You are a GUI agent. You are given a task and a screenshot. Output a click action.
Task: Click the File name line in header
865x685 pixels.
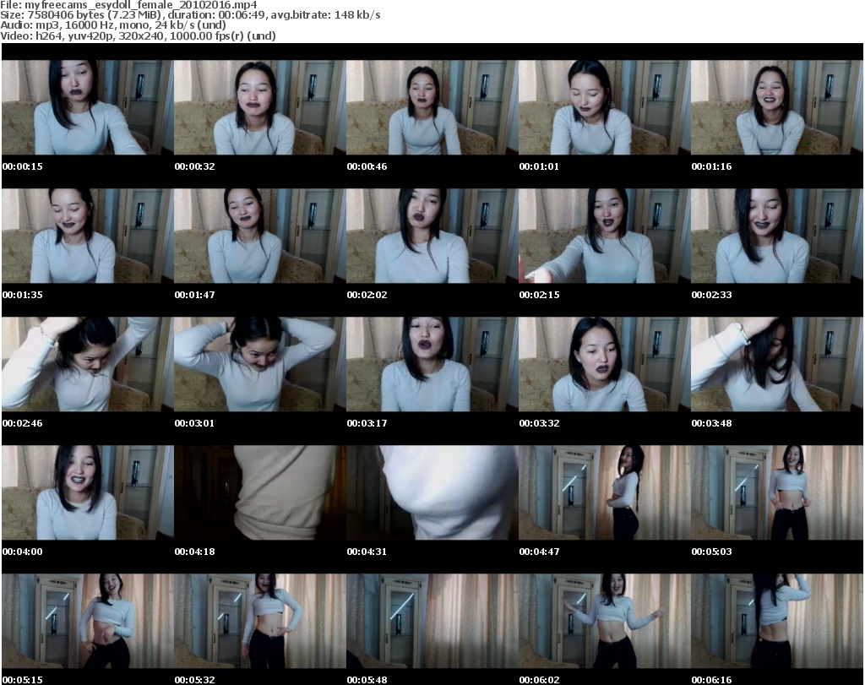coord(128,5)
